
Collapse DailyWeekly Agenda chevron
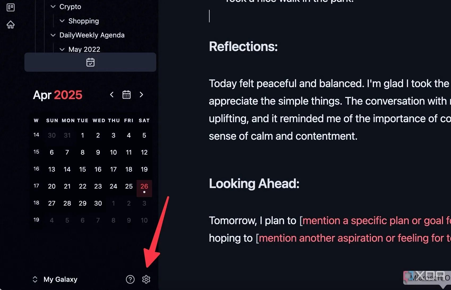(x=53, y=35)
